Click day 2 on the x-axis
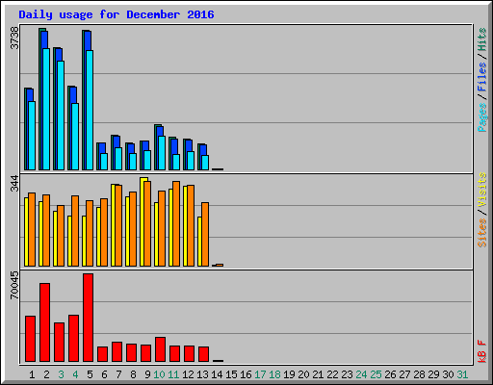This screenshot has width=493, height=385. click(46, 374)
